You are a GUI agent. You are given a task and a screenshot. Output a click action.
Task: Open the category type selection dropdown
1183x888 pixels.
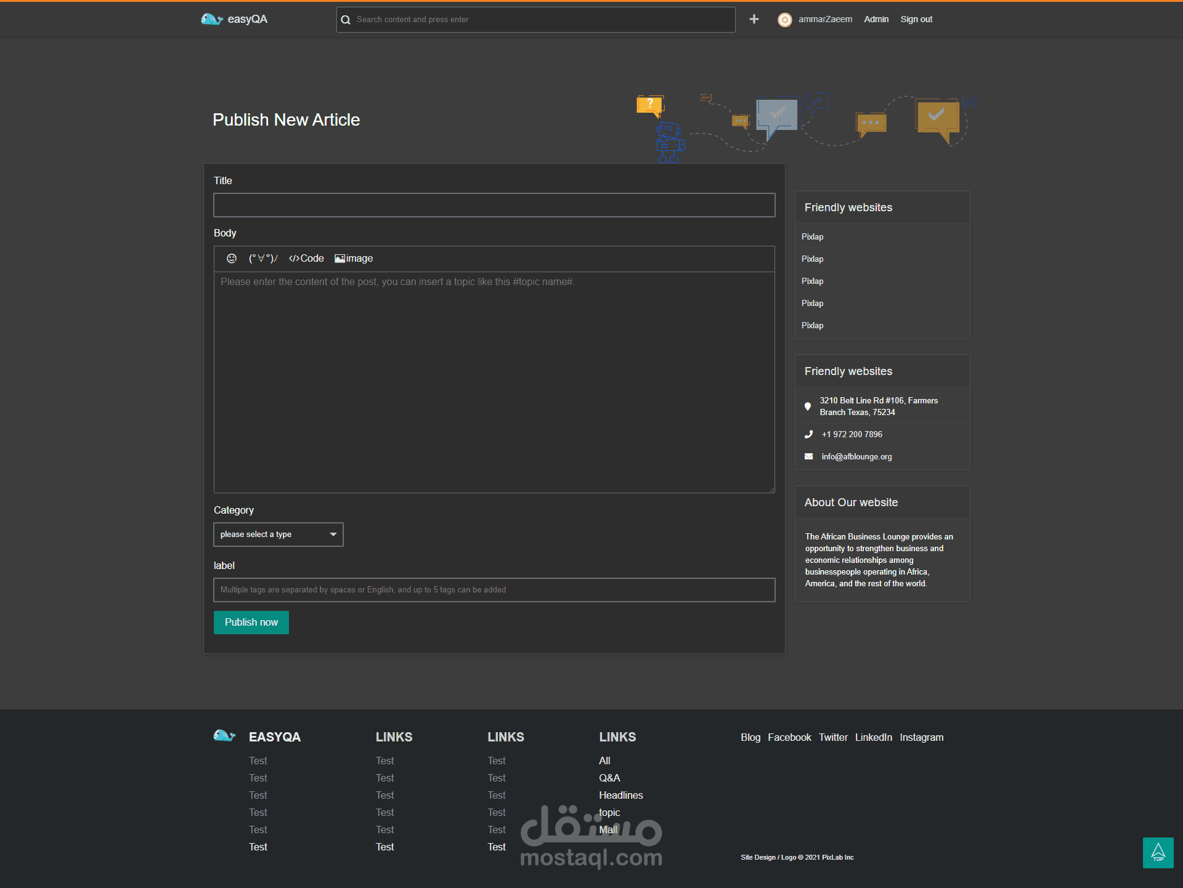tap(278, 534)
